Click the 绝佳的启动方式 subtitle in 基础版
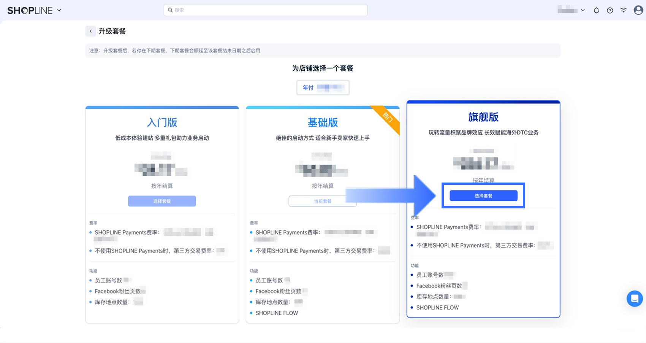 (x=323, y=138)
